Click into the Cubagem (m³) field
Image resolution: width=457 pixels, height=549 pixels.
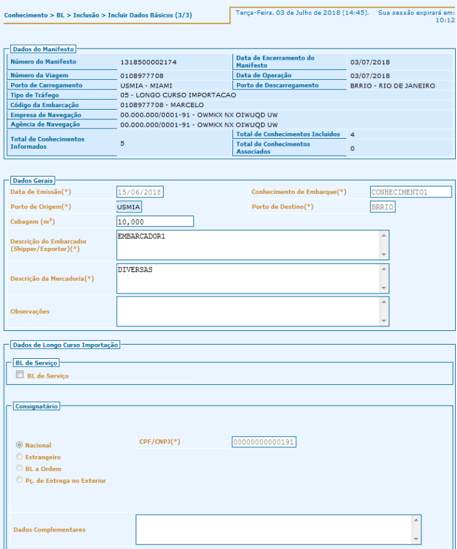pos(154,222)
